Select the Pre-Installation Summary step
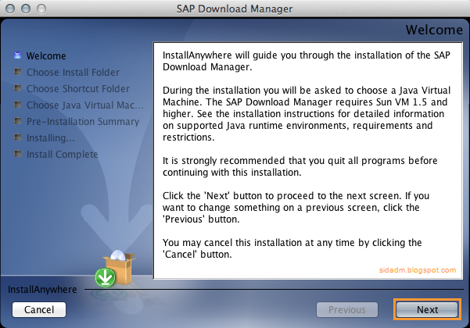The width and height of the screenshot is (470, 328). pos(83,122)
